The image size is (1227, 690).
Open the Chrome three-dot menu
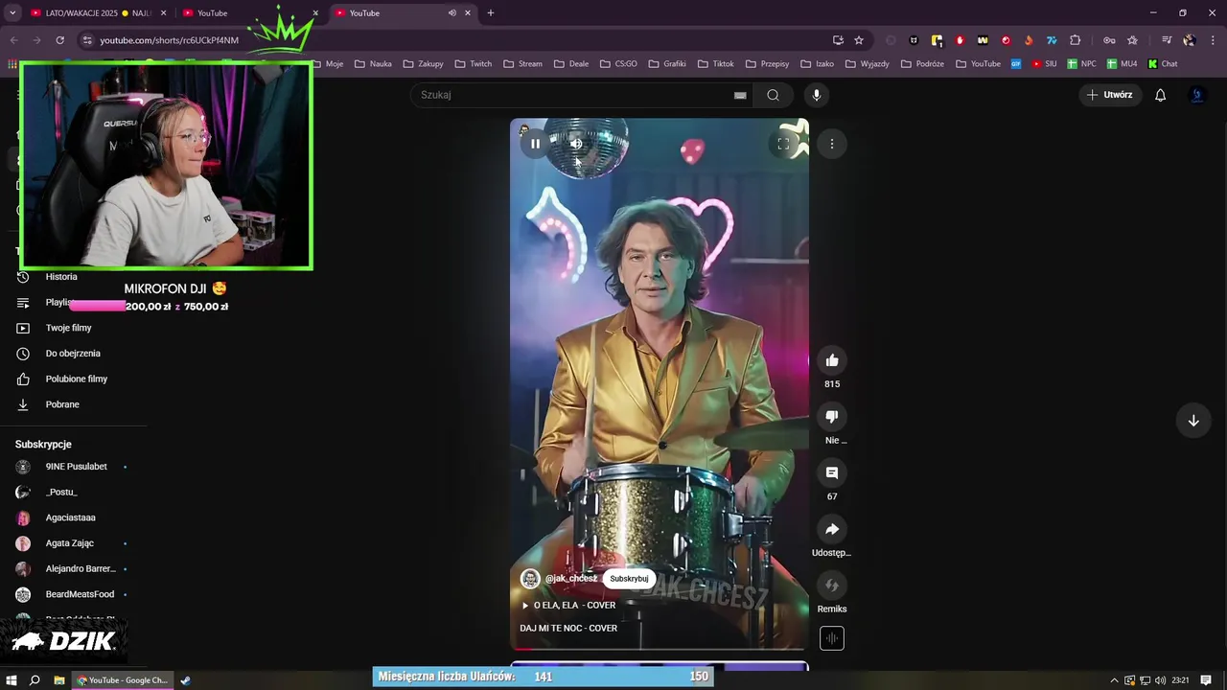(x=1213, y=40)
